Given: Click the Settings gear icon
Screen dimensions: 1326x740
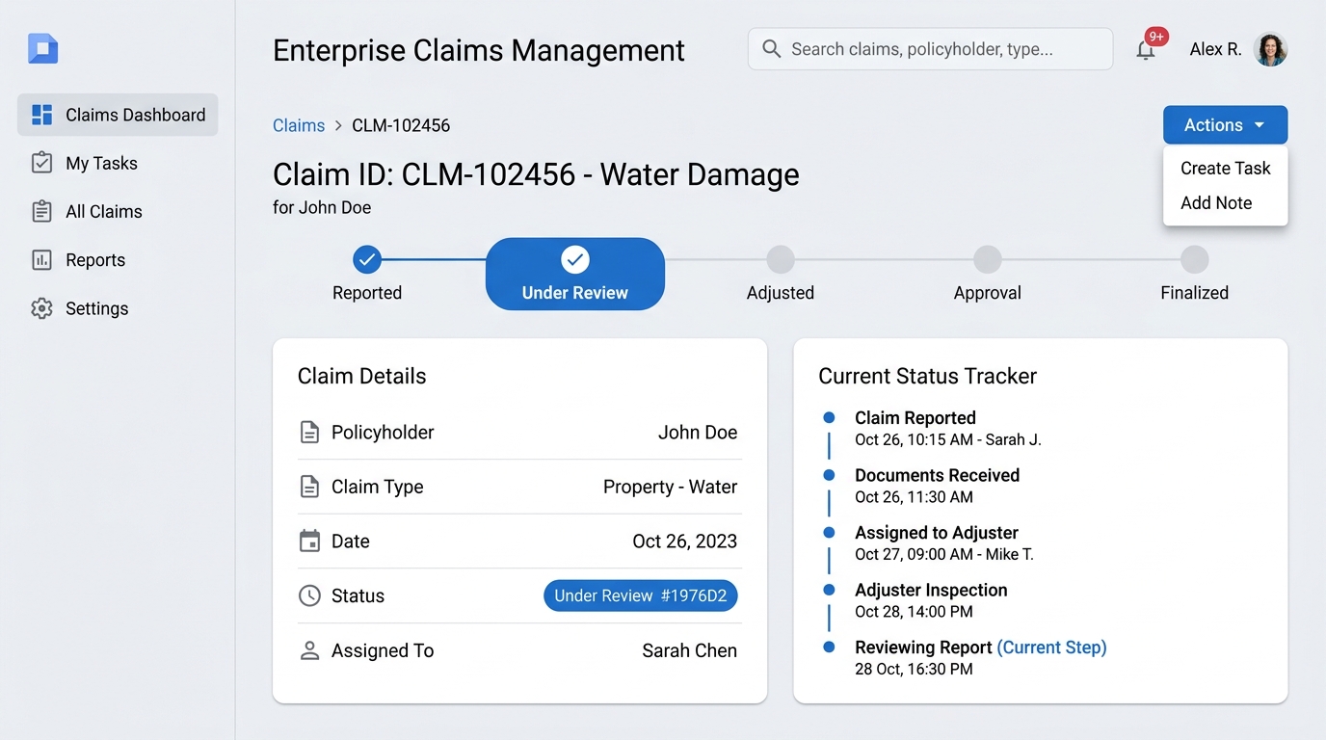Looking at the screenshot, I should (41, 308).
